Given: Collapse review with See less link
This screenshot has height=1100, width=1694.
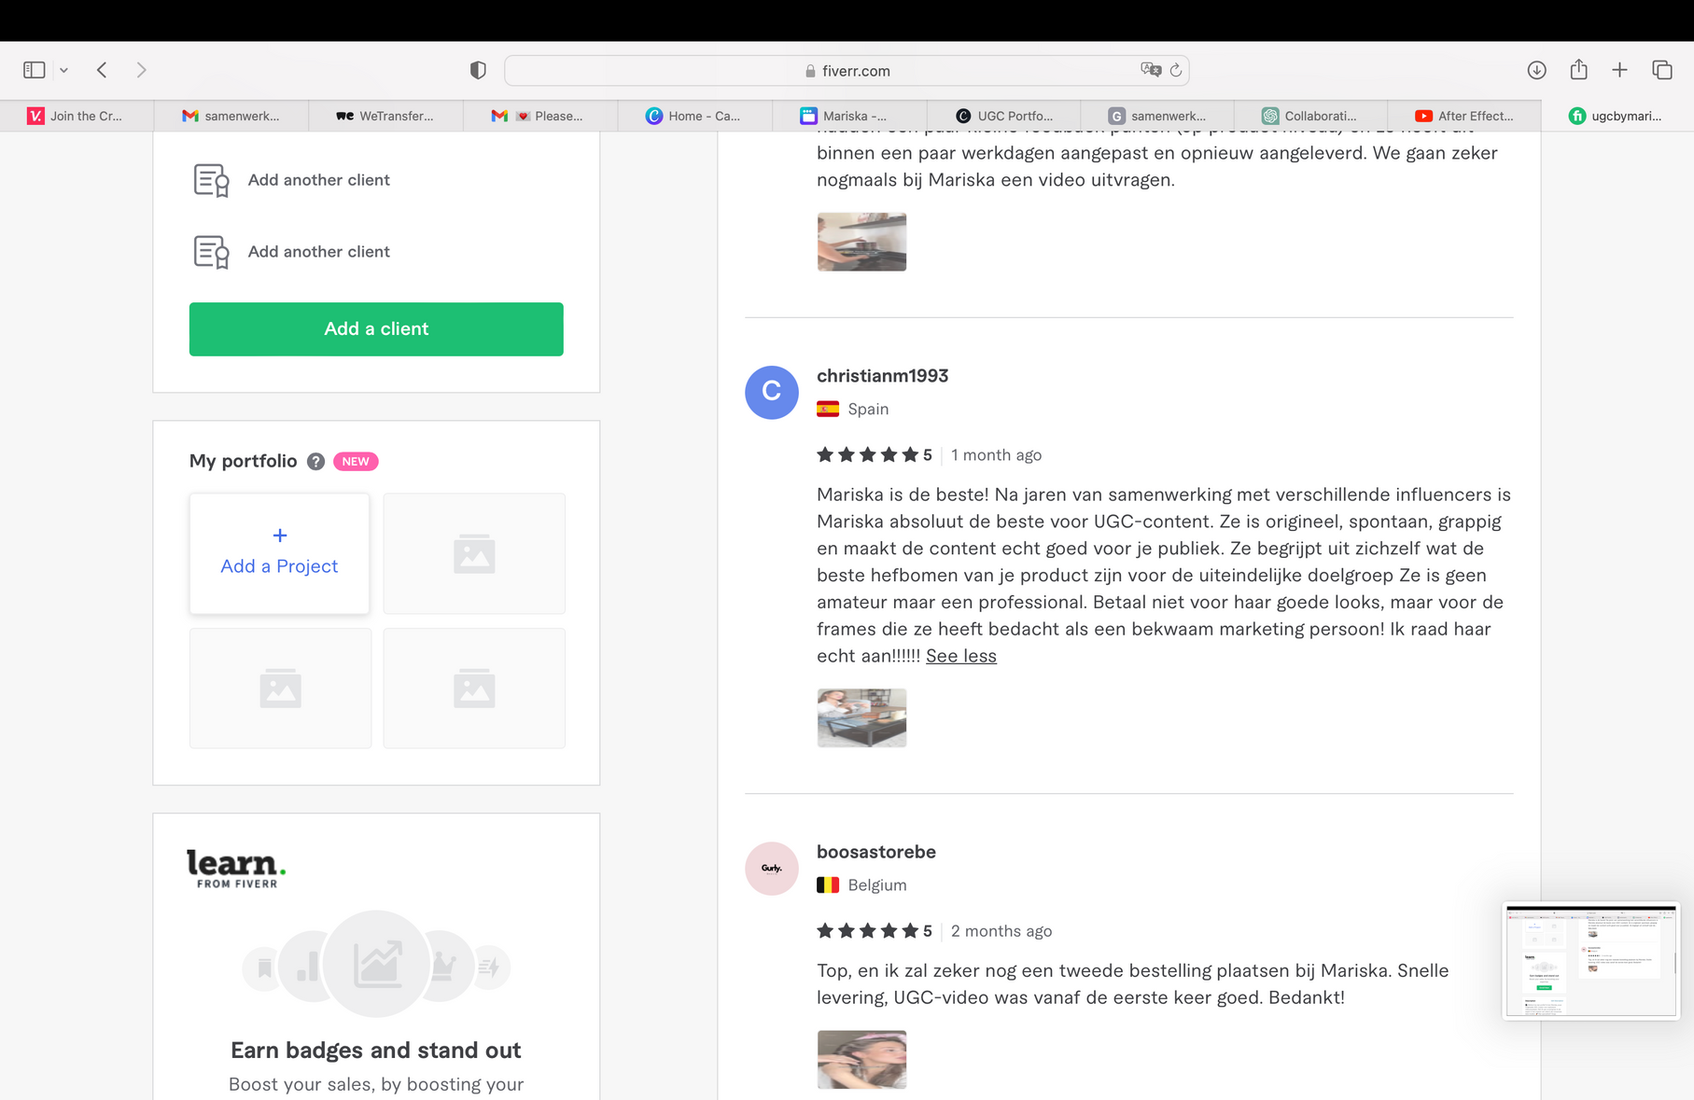Looking at the screenshot, I should point(960,656).
